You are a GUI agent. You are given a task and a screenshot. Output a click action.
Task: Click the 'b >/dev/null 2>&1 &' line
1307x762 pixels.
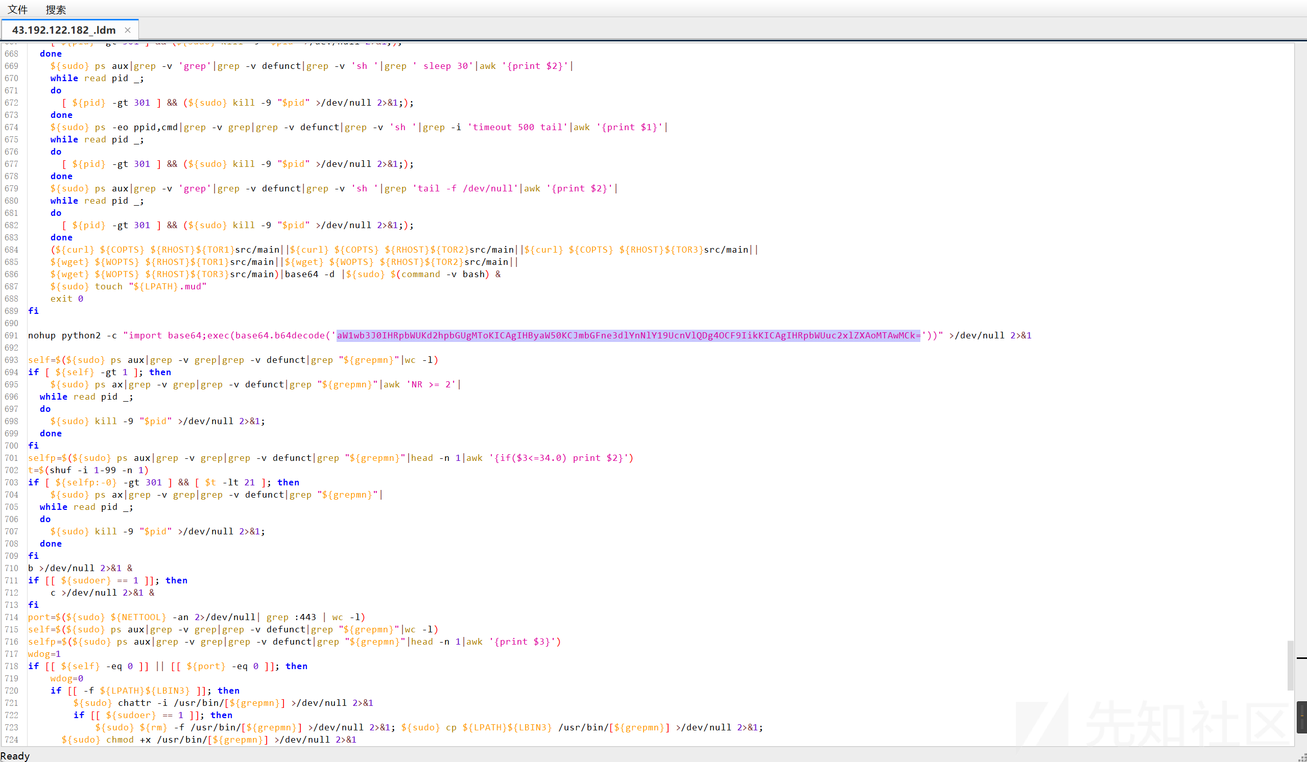[x=80, y=568]
